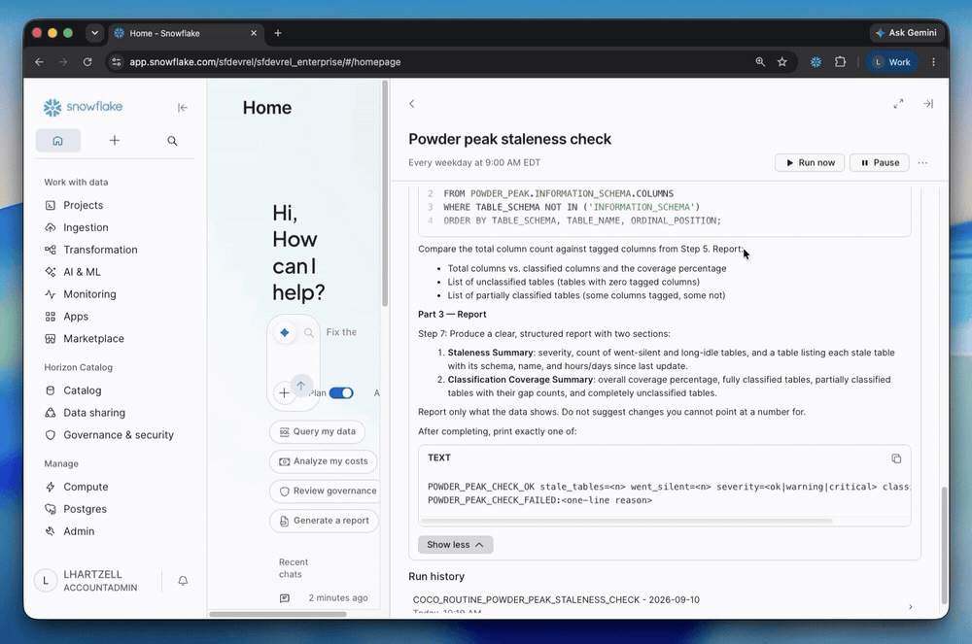Viewport: 972px width, 644px height.
Task: Go to Ingestion section
Action: coord(86,227)
